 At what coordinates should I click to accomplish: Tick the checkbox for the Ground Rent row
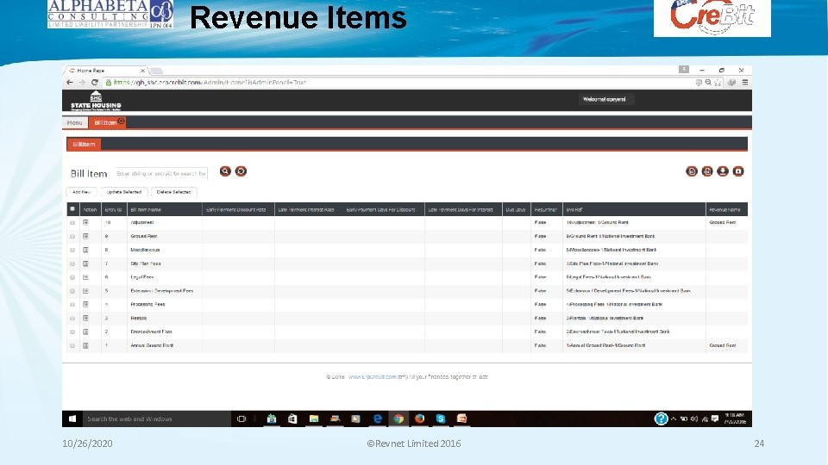point(72,236)
